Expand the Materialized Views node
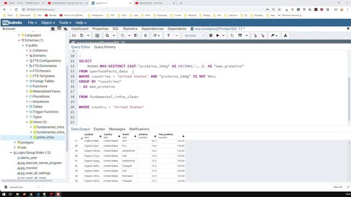The image size is (351, 197). pyautogui.click(x=27, y=91)
